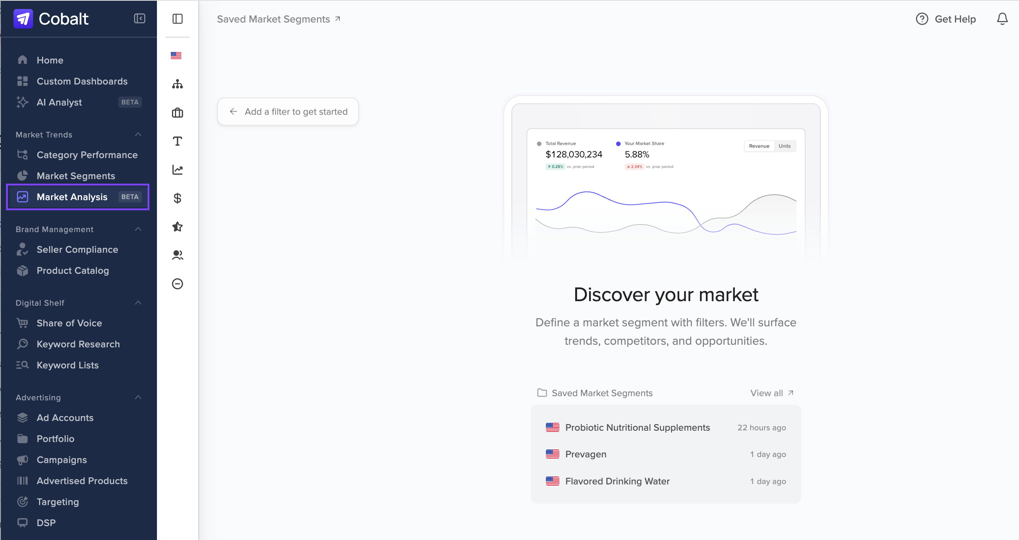Open Saved Market Segments link at top
Image resolution: width=1019 pixels, height=540 pixels.
click(x=279, y=19)
